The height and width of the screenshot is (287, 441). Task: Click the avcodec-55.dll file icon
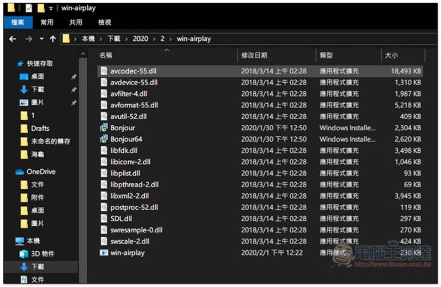104,71
